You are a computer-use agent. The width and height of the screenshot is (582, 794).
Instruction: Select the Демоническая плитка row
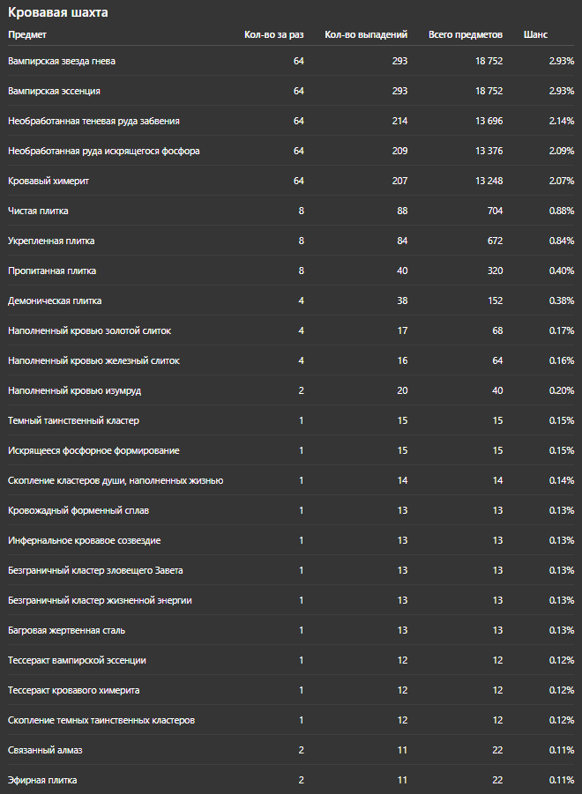(291, 301)
